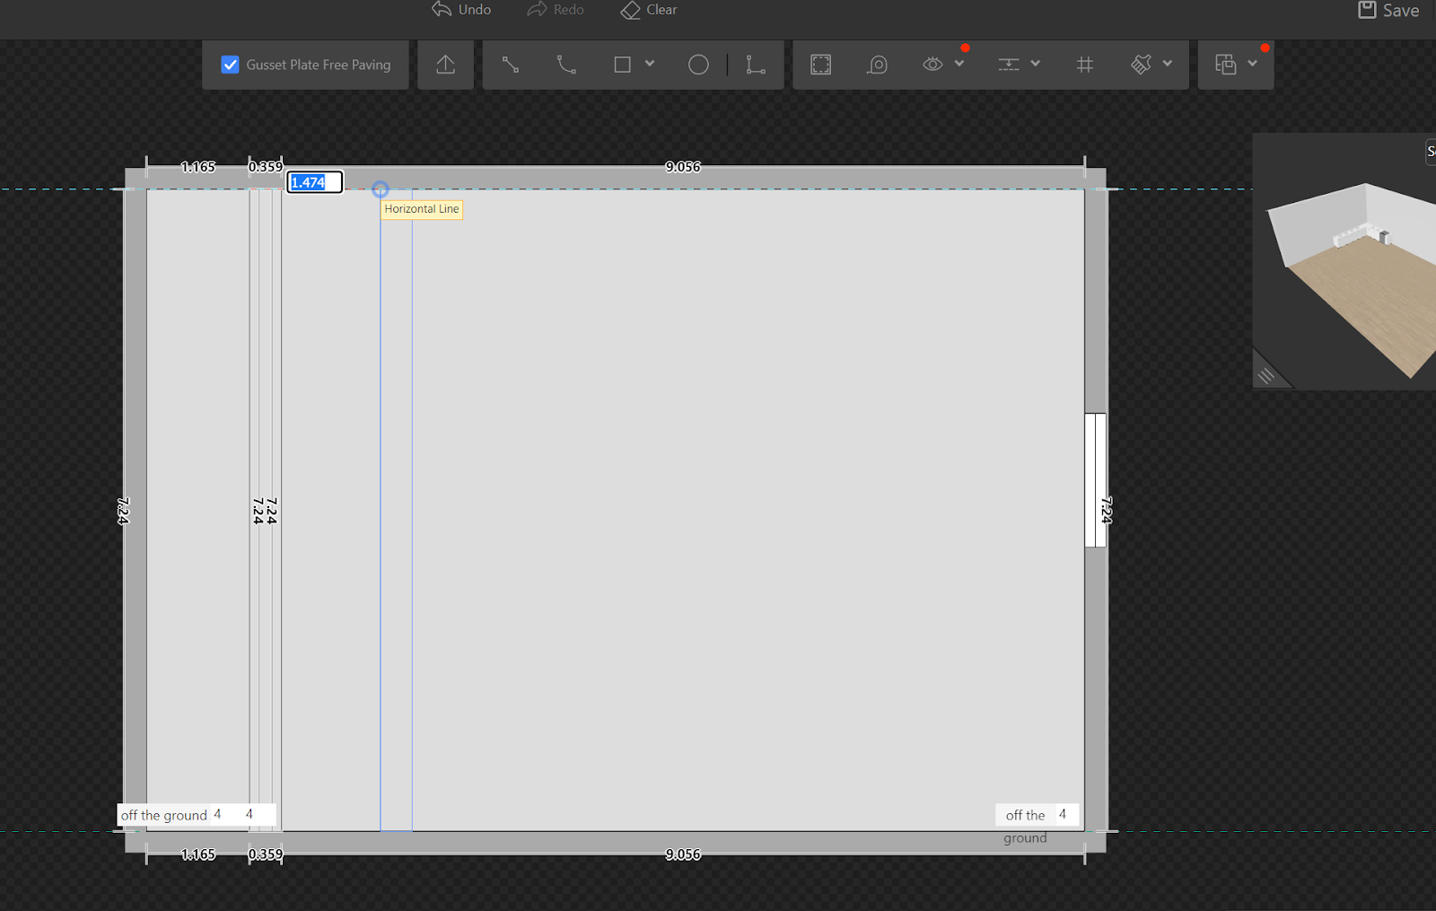Image resolution: width=1436 pixels, height=911 pixels.
Task: Toggle the grid hash icon
Action: click(x=1084, y=65)
